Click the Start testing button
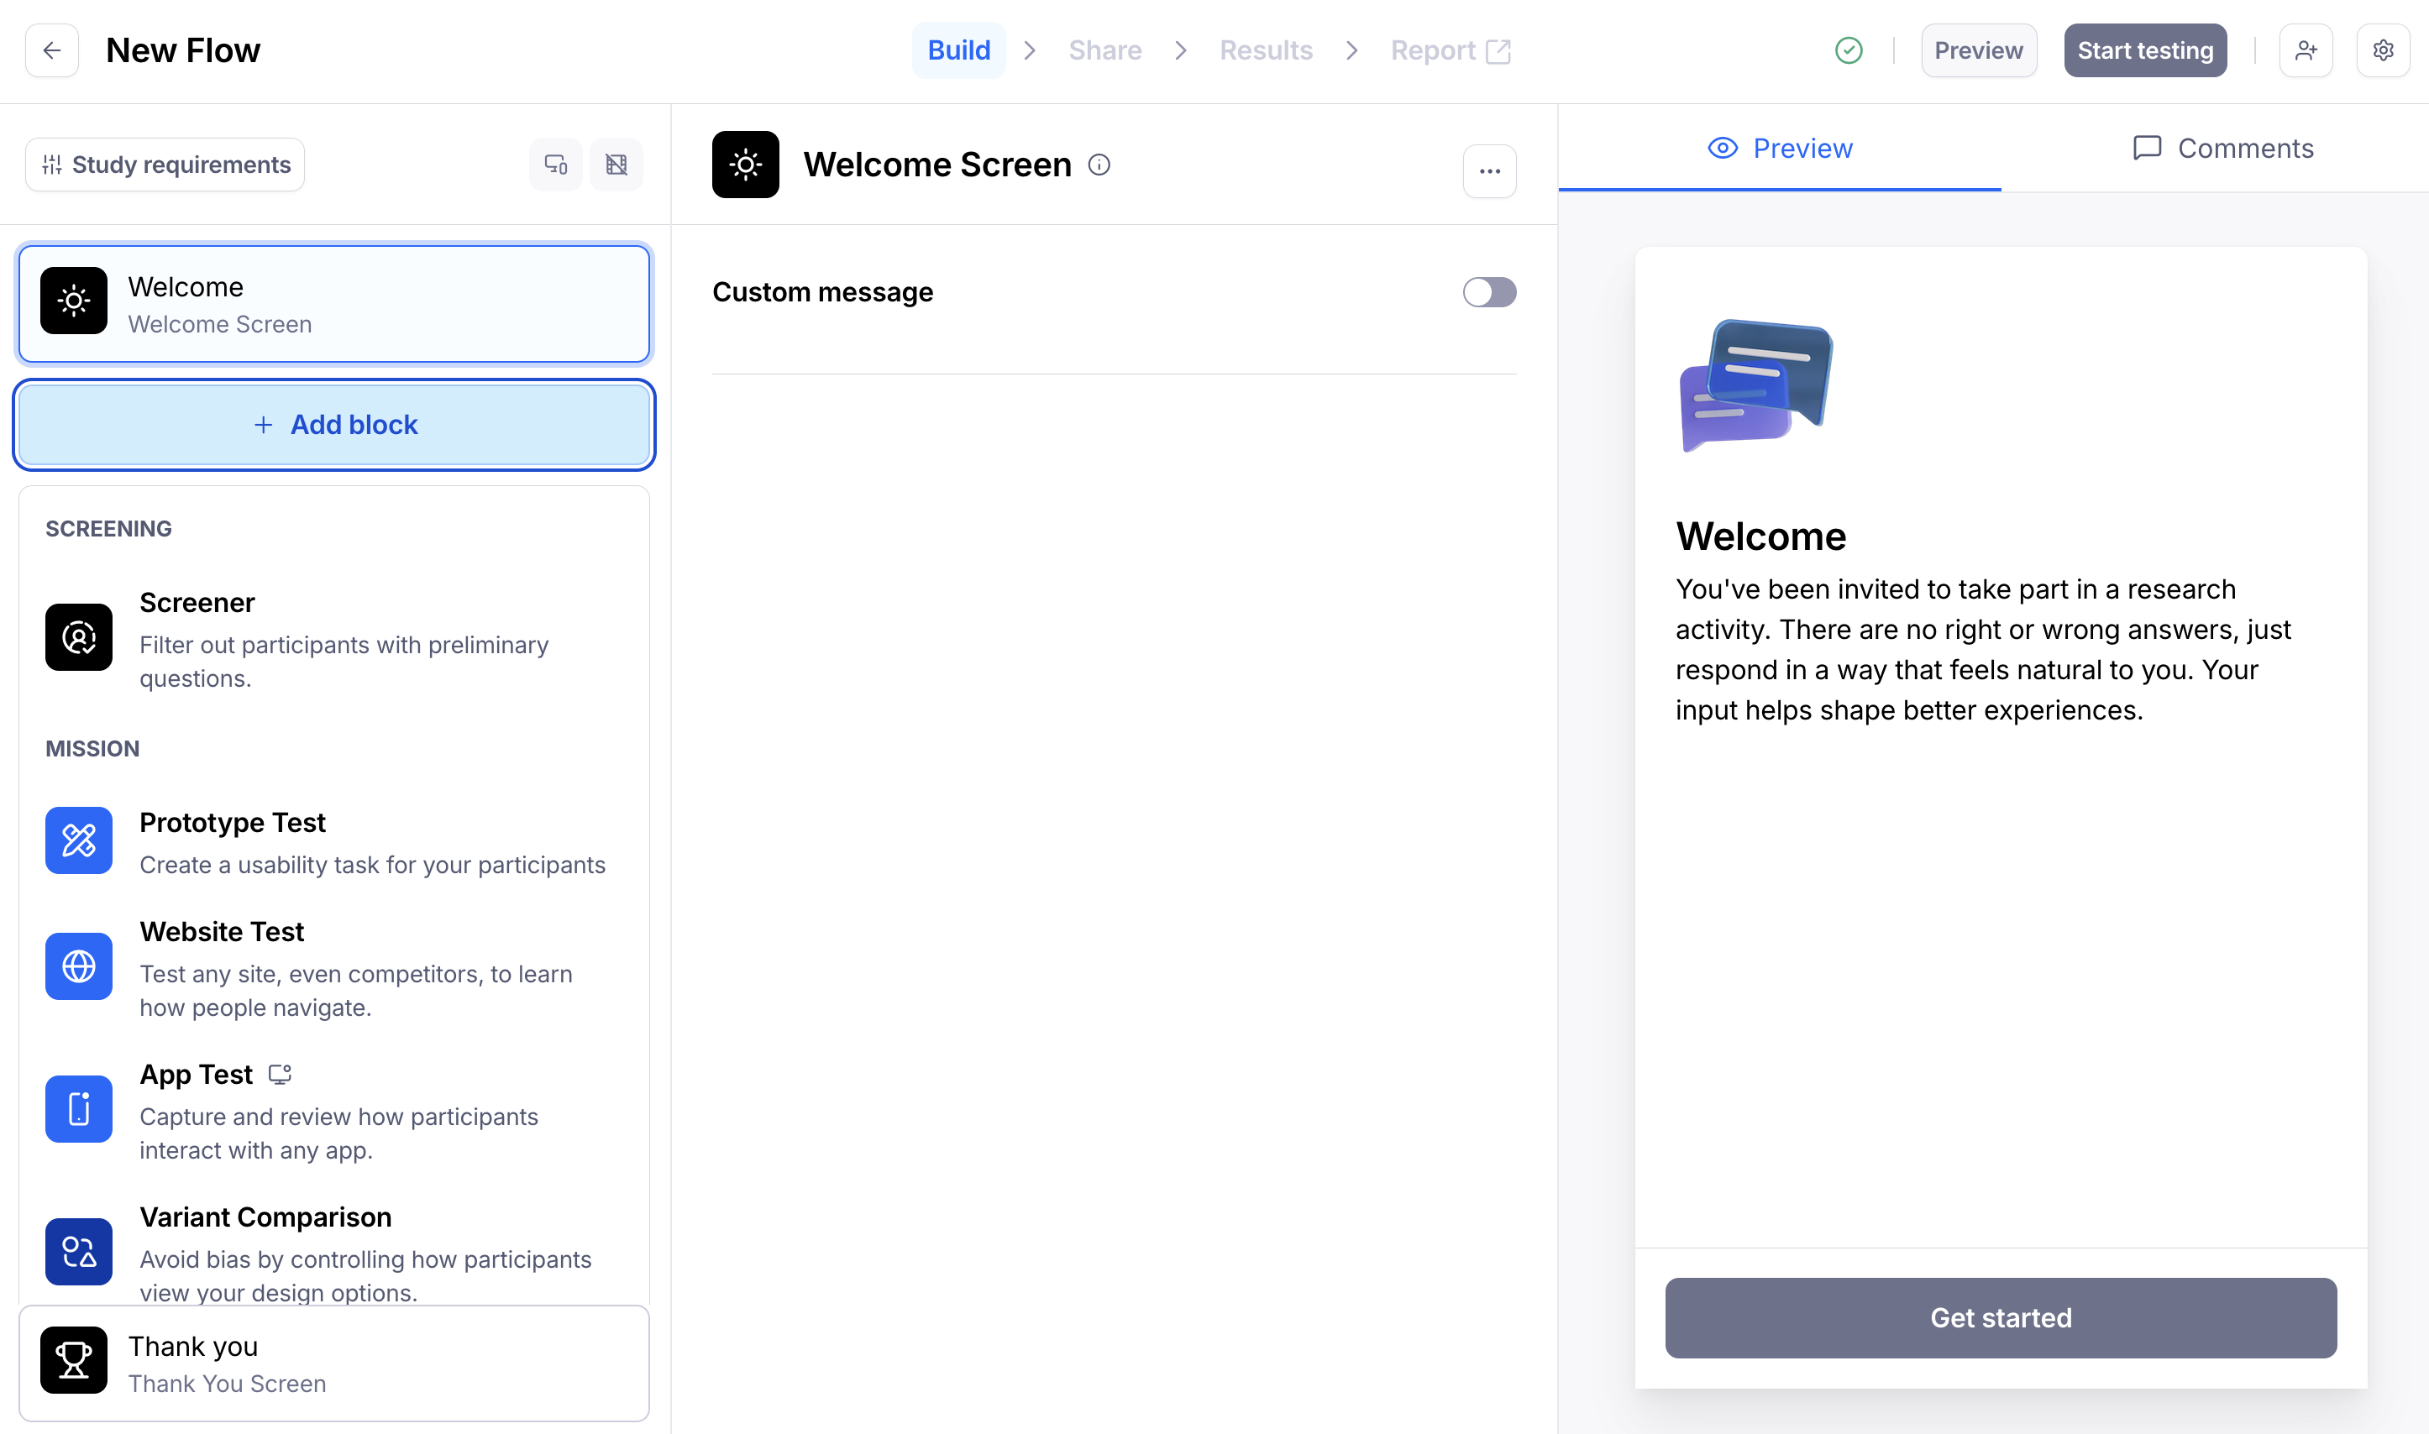This screenshot has width=2429, height=1434. coord(2145,50)
